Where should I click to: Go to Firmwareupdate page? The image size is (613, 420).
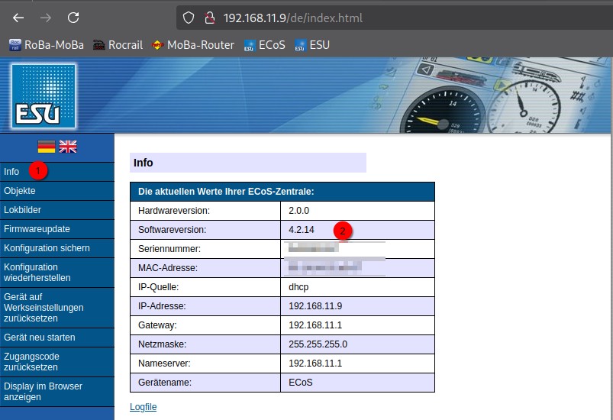[37, 229]
